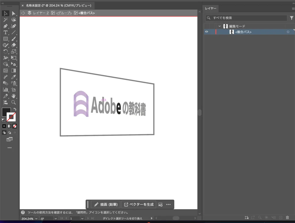295x223 pixels.
Task: Select the 名称未設定-2 document tab
Action: coord(58,5)
